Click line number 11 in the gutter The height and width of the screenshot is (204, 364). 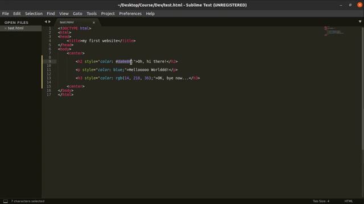(x=49, y=70)
